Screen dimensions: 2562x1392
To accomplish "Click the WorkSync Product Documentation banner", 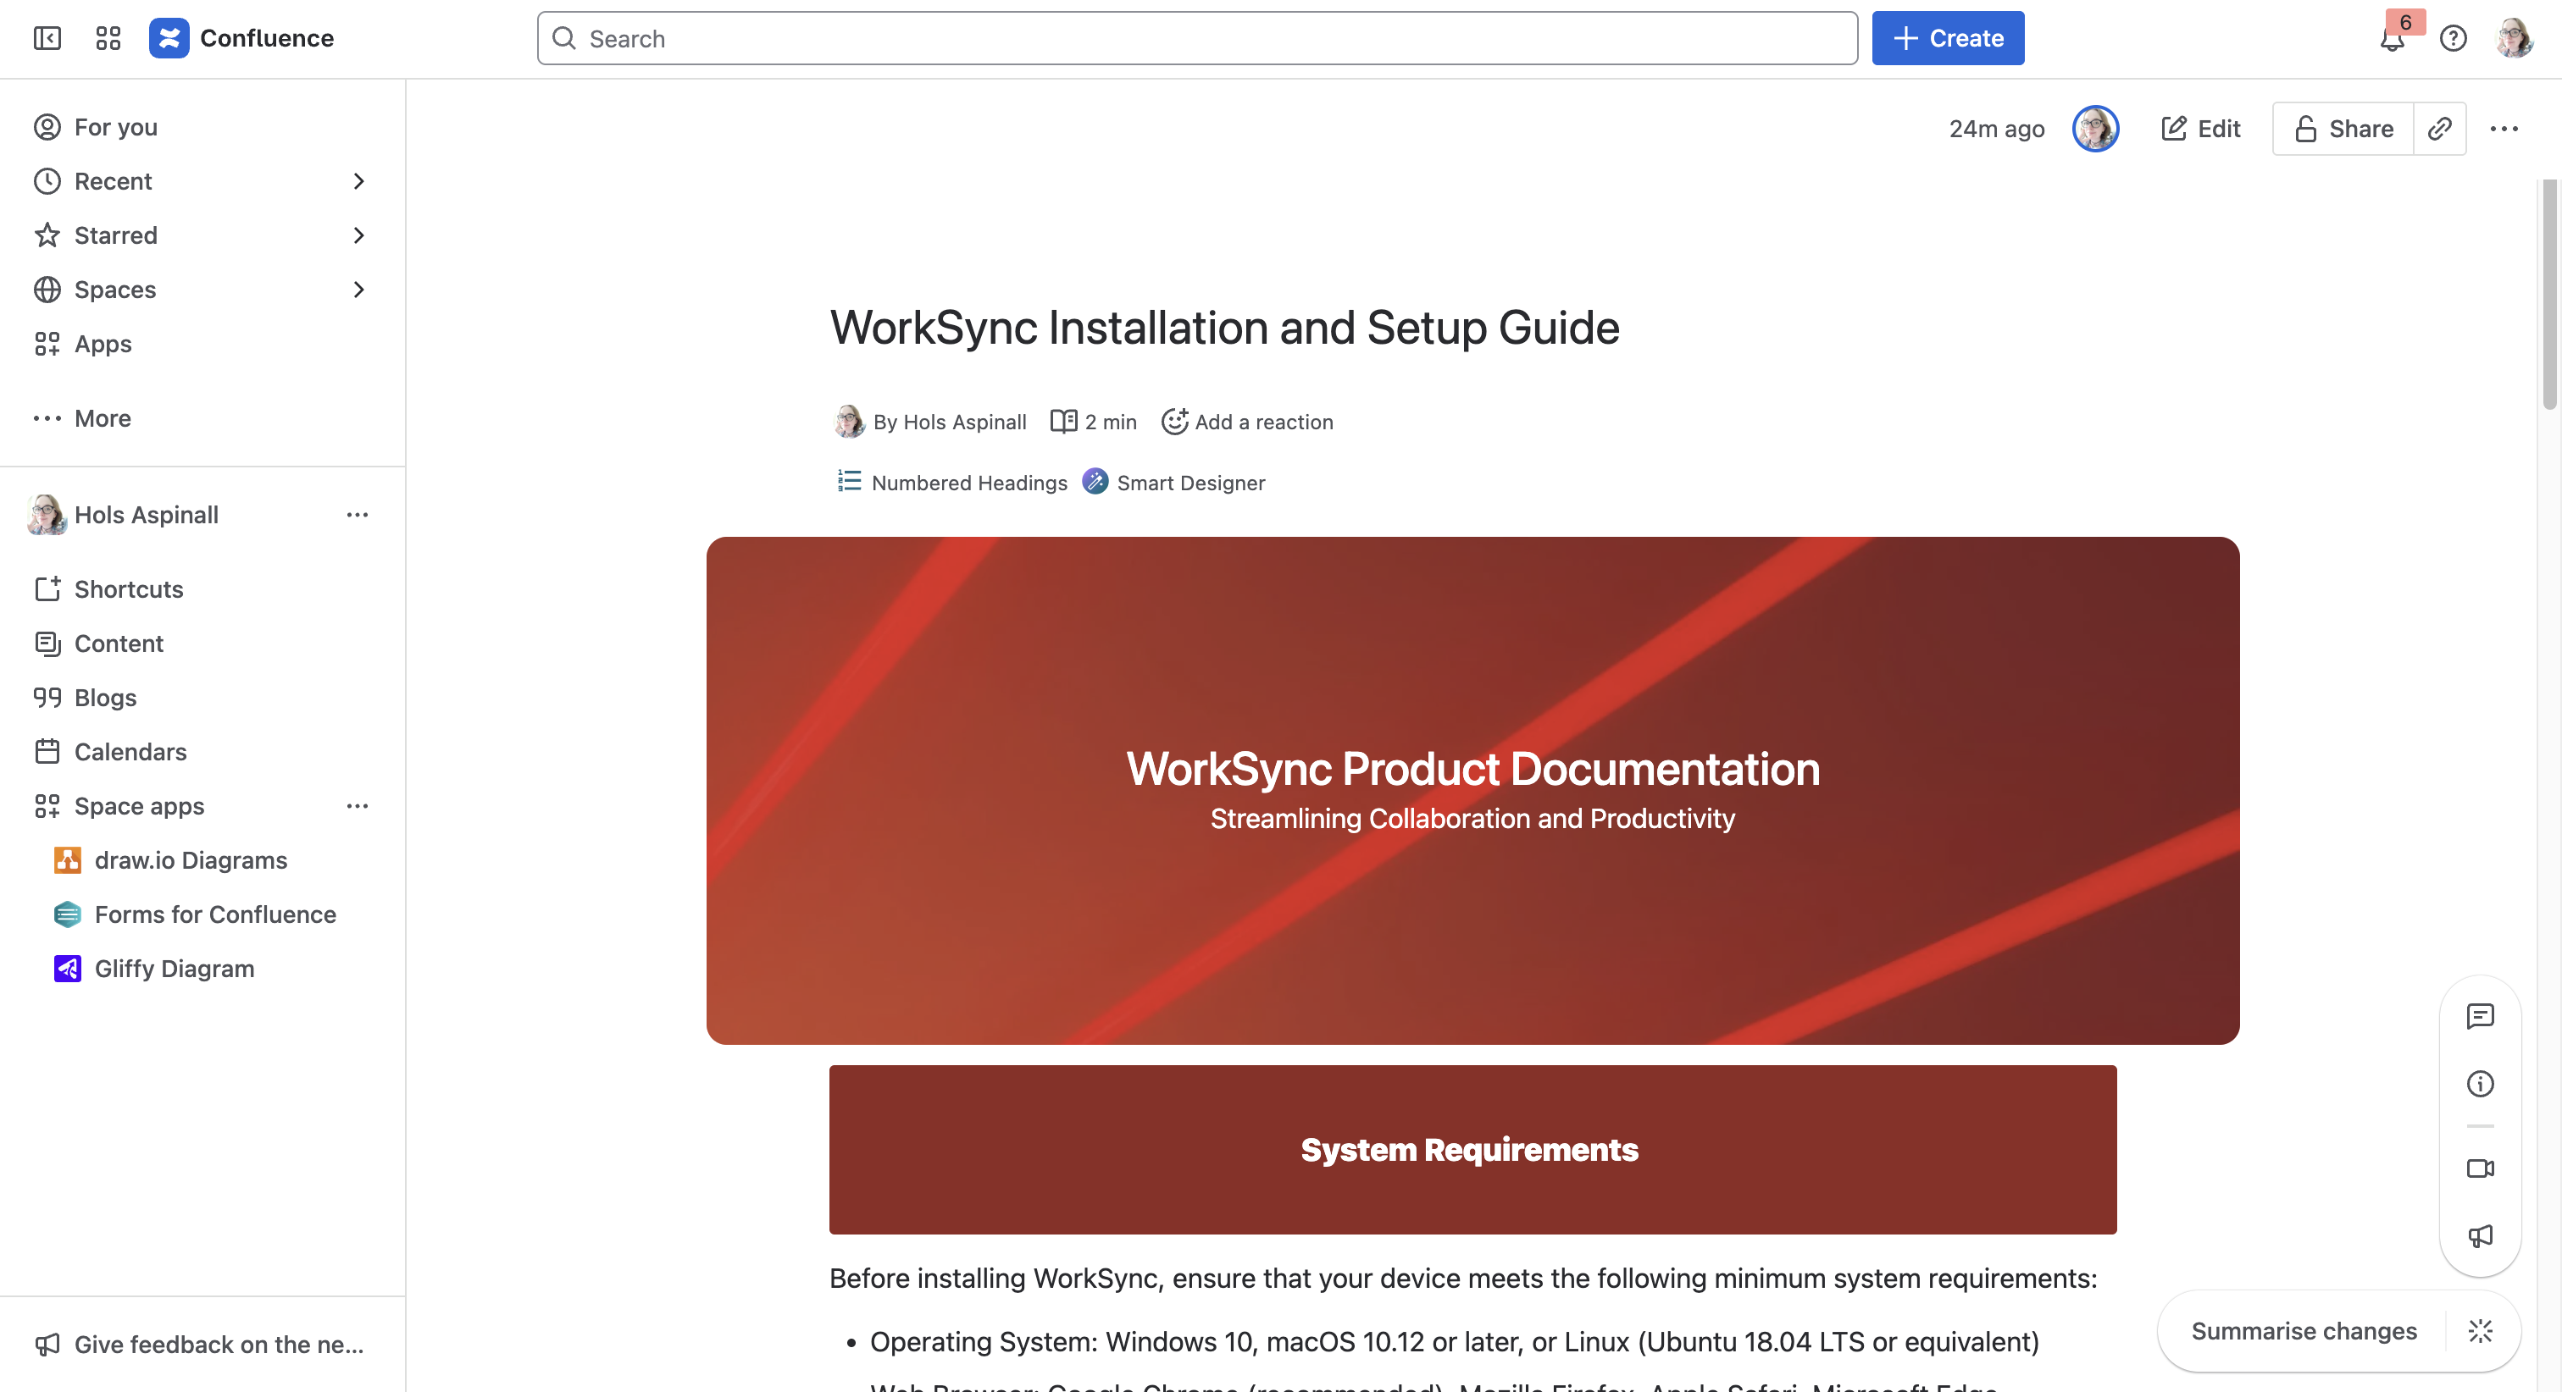I will pos(1472,791).
